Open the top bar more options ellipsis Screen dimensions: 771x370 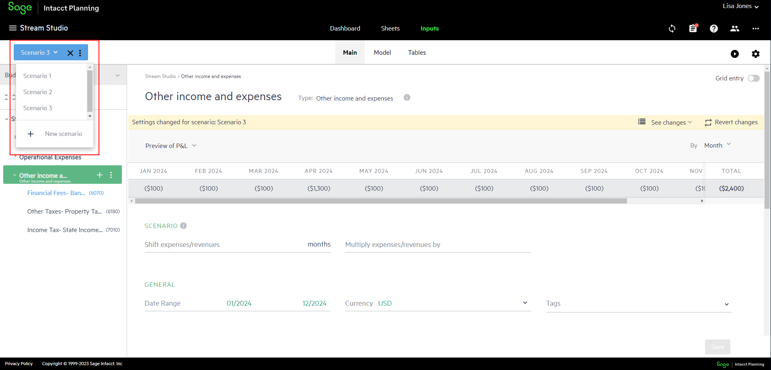(x=756, y=29)
